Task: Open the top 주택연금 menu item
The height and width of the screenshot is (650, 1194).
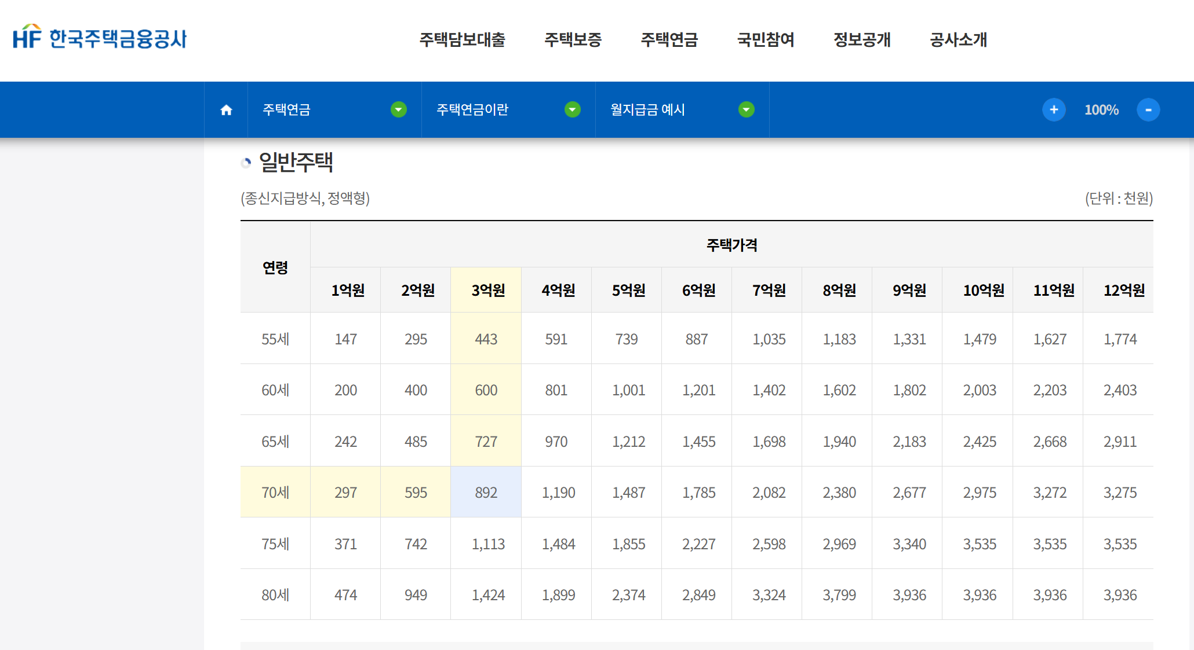Action: tap(669, 39)
